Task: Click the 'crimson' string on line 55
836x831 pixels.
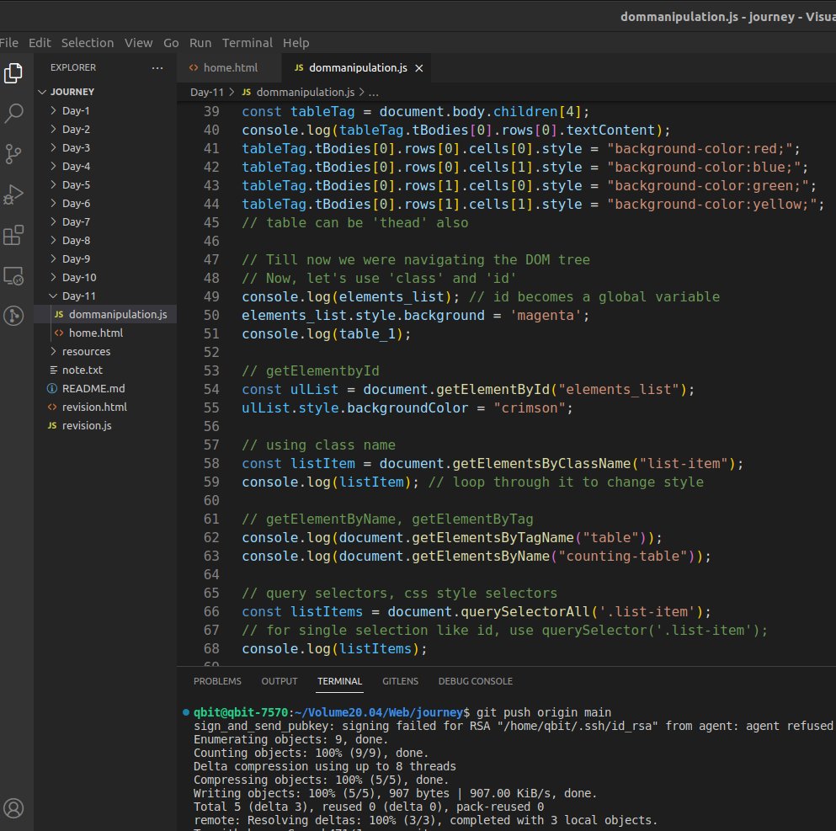Action: [529, 408]
